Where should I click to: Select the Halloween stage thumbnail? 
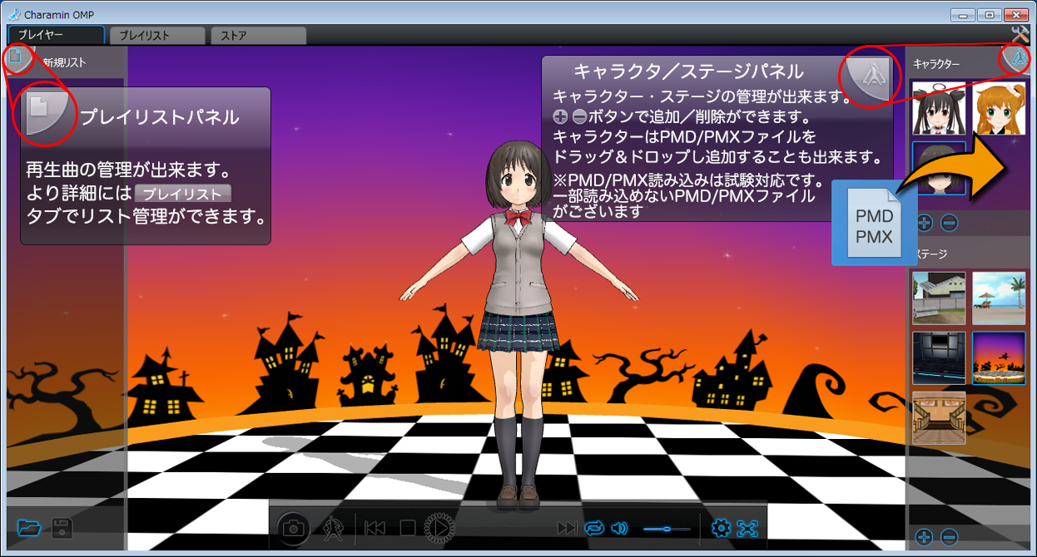pos(999,358)
